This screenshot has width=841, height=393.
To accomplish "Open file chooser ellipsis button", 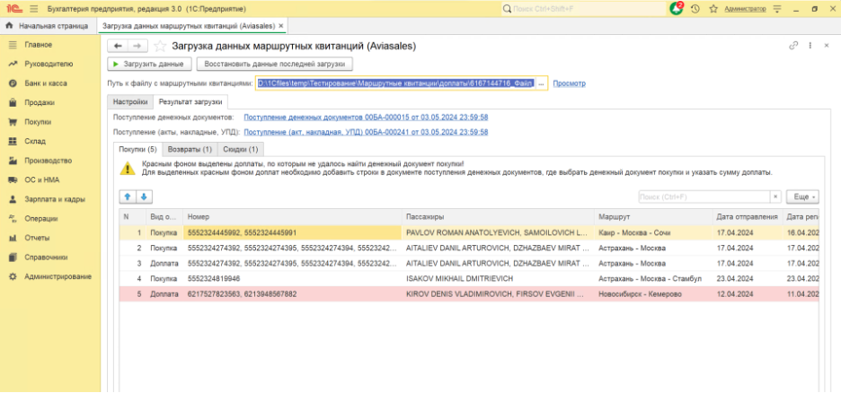I will tap(541, 84).
